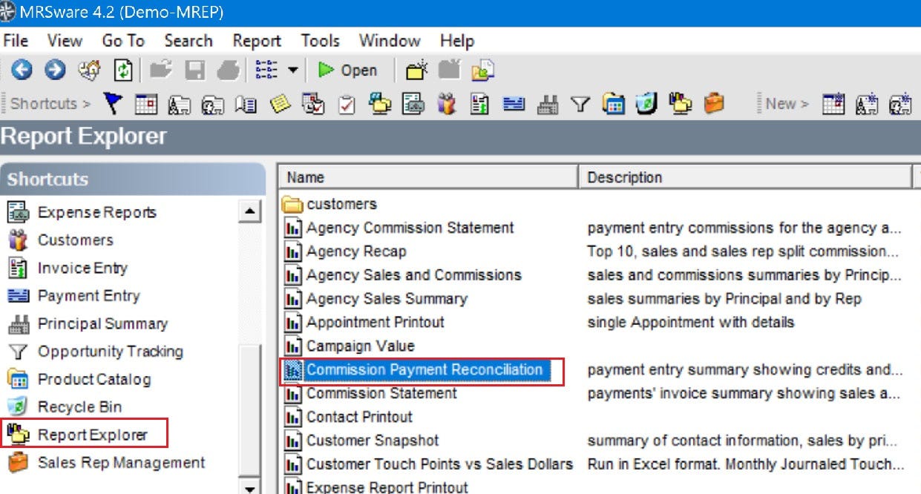
Task: Create a new appointment via New calendar icon
Action: point(834,105)
